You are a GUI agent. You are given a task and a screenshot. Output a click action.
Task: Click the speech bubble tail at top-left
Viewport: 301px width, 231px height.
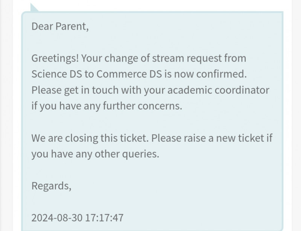34,7
